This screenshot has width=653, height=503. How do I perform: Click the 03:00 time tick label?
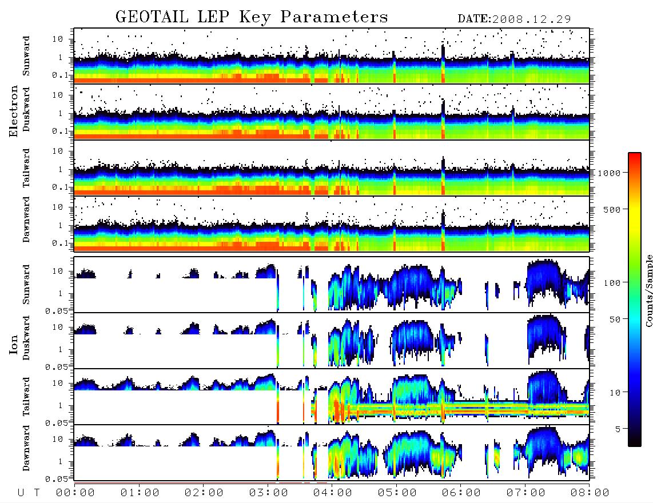click(x=269, y=493)
